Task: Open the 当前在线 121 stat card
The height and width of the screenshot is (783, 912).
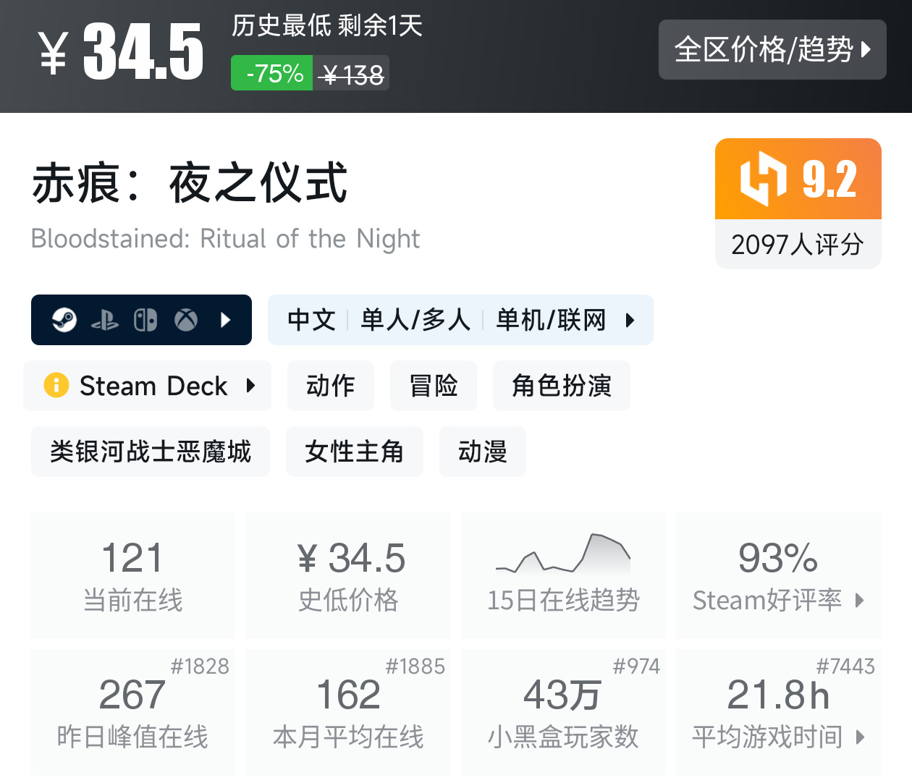Action: tap(132, 575)
